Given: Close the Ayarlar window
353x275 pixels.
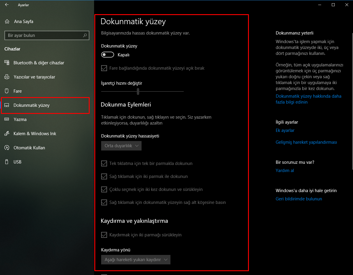Looking at the screenshot, I should tap(347, 5).
